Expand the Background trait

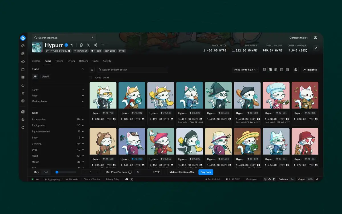click(58, 126)
